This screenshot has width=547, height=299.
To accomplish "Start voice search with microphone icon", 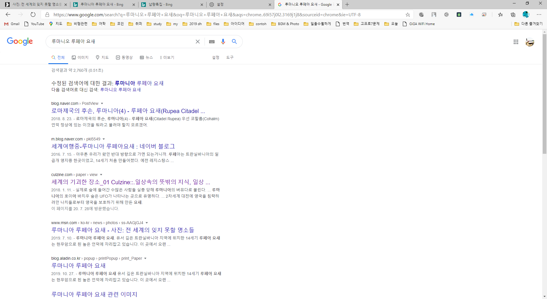I will (223, 42).
